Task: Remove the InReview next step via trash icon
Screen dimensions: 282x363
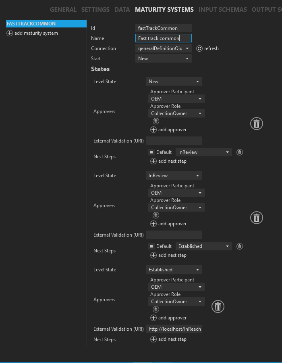Action: (240, 152)
